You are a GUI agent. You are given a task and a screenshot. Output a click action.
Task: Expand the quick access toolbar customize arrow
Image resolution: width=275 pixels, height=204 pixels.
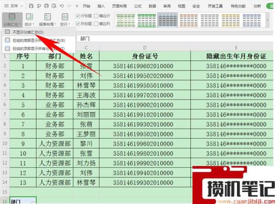pyautogui.click(x=77, y=6)
